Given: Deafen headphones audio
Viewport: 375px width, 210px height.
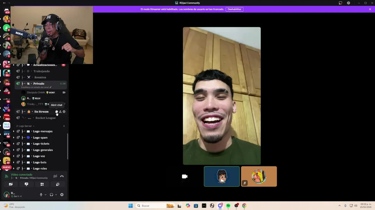Looking at the screenshot, I should [x=52, y=195].
